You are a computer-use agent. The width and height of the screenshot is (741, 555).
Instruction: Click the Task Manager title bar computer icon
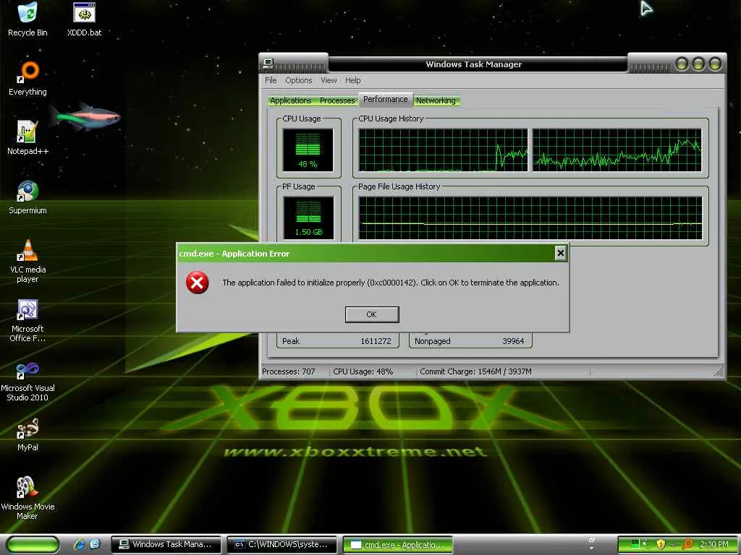(x=268, y=64)
